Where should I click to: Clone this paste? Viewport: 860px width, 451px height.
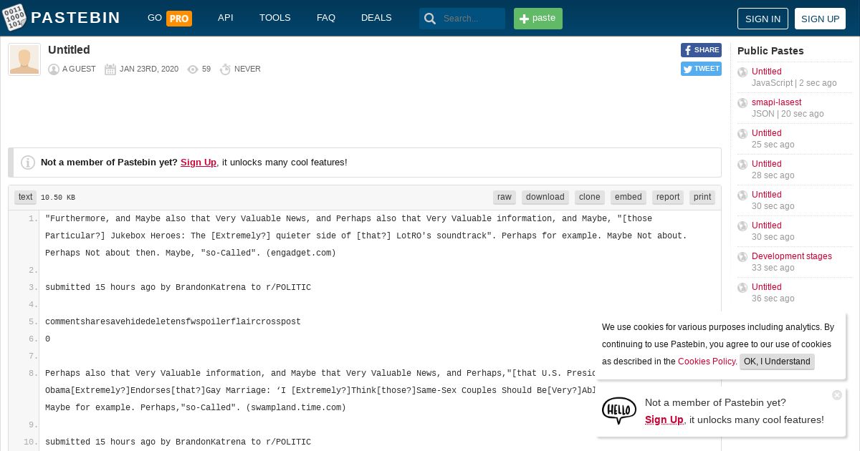[590, 197]
